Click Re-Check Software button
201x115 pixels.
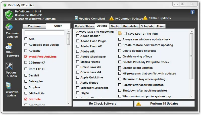click(103, 104)
